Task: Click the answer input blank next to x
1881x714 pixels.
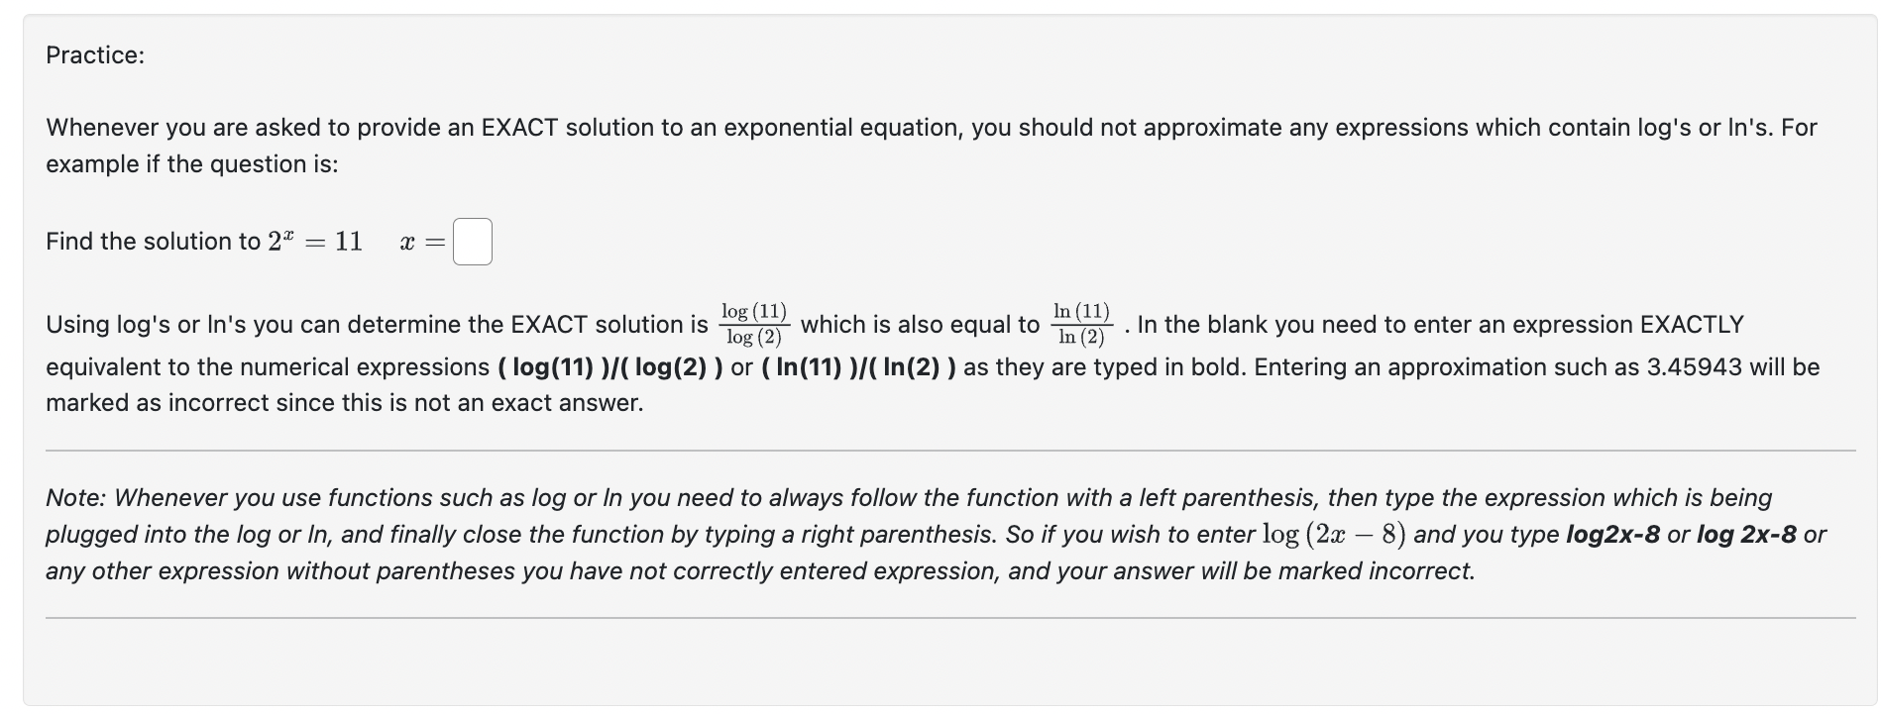Action: pyautogui.click(x=471, y=241)
